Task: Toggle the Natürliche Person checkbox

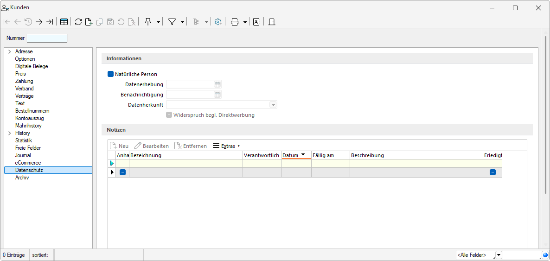Action: (110, 74)
